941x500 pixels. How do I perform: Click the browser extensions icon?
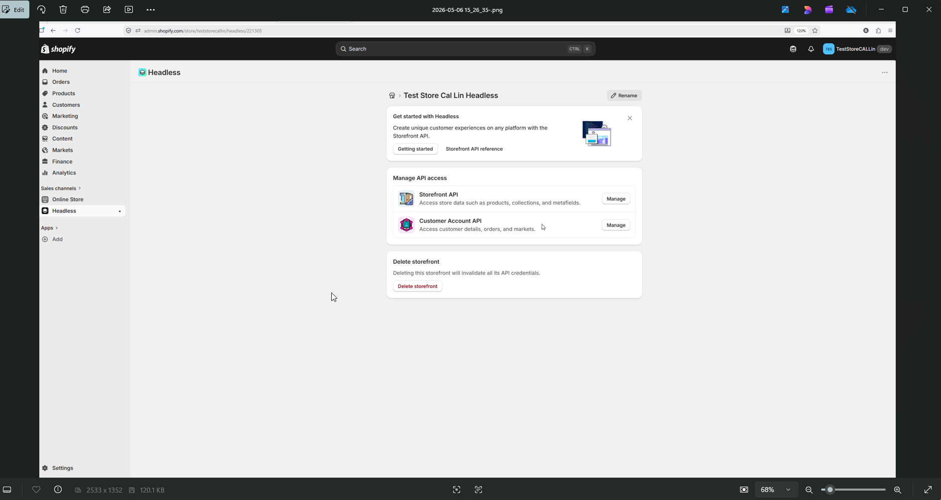point(878,30)
